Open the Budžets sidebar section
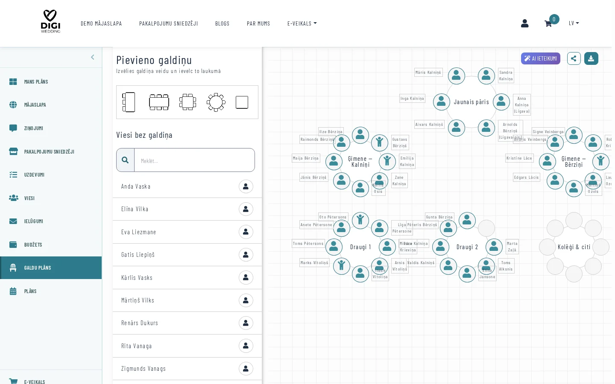Image resolution: width=615 pixels, height=384 pixels. coord(33,245)
